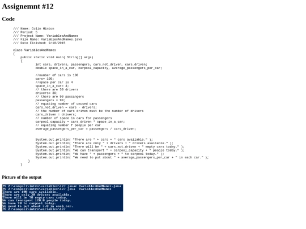Click the Picture of the output heading
The width and height of the screenshot is (306, 229).
(22, 177)
